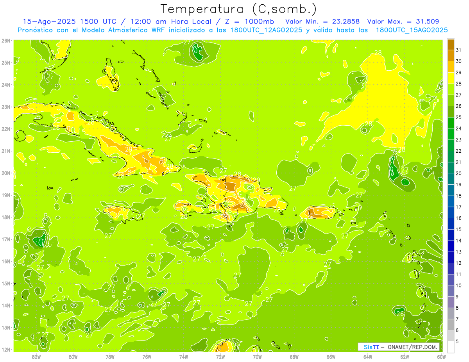The image size is (469, 362).
Task: Click the color scale label '31'
Action: pyautogui.click(x=459, y=50)
